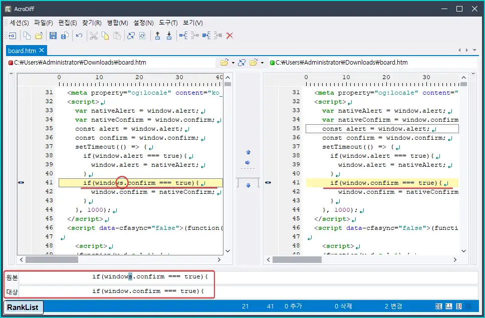The image size is (485, 318).
Task: Click the copy icon in toolbar
Action: point(105,36)
